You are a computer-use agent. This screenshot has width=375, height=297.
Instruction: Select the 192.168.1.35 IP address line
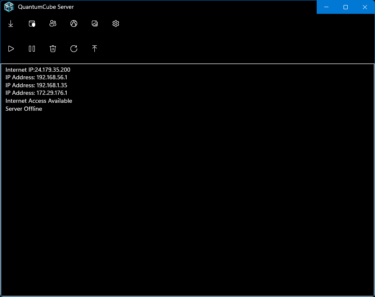[x=36, y=85]
